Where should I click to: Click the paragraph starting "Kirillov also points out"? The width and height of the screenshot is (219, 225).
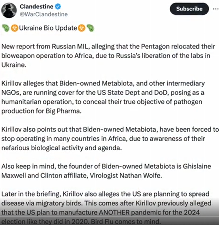coord(110,139)
